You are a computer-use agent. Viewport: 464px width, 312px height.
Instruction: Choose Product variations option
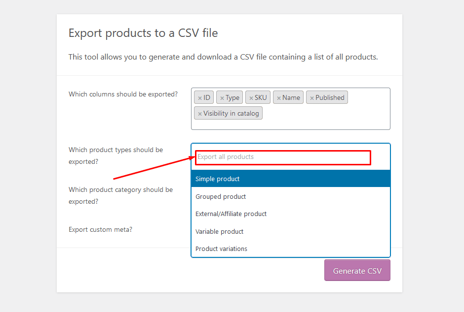click(x=290, y=249)
